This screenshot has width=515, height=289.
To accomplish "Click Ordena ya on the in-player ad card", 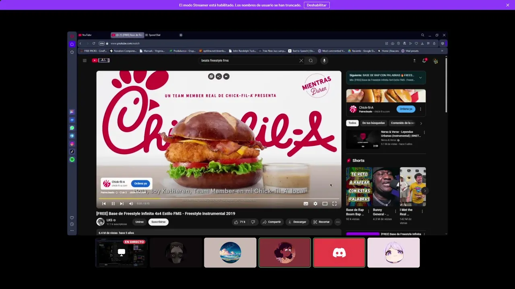I will 140,183.
